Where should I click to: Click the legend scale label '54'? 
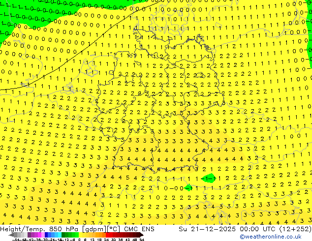(142, 240)
